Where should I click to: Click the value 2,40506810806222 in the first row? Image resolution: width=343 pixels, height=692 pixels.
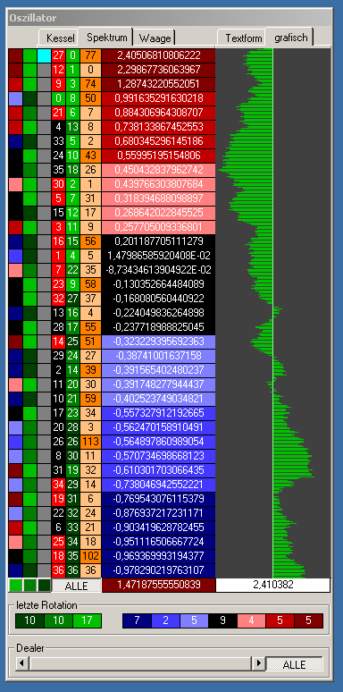(x=158, y=55)
